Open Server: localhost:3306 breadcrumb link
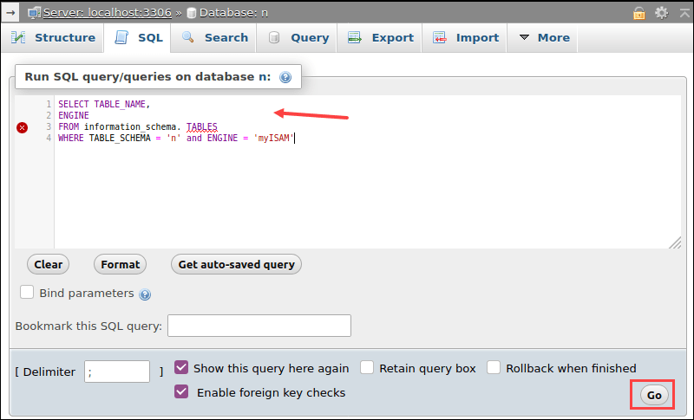The width and height of the screenshot is (694, 420). coord(107,13)
